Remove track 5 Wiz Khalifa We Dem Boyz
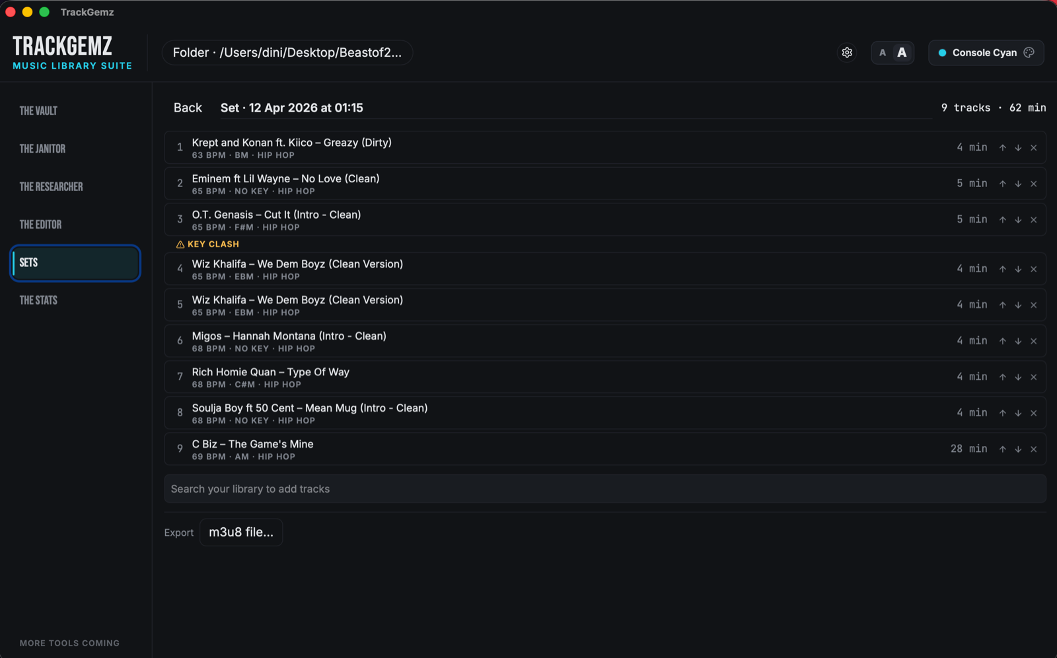Image resolution: width=1057 pixels, height=658 pixels. [x=1034, y=305]
